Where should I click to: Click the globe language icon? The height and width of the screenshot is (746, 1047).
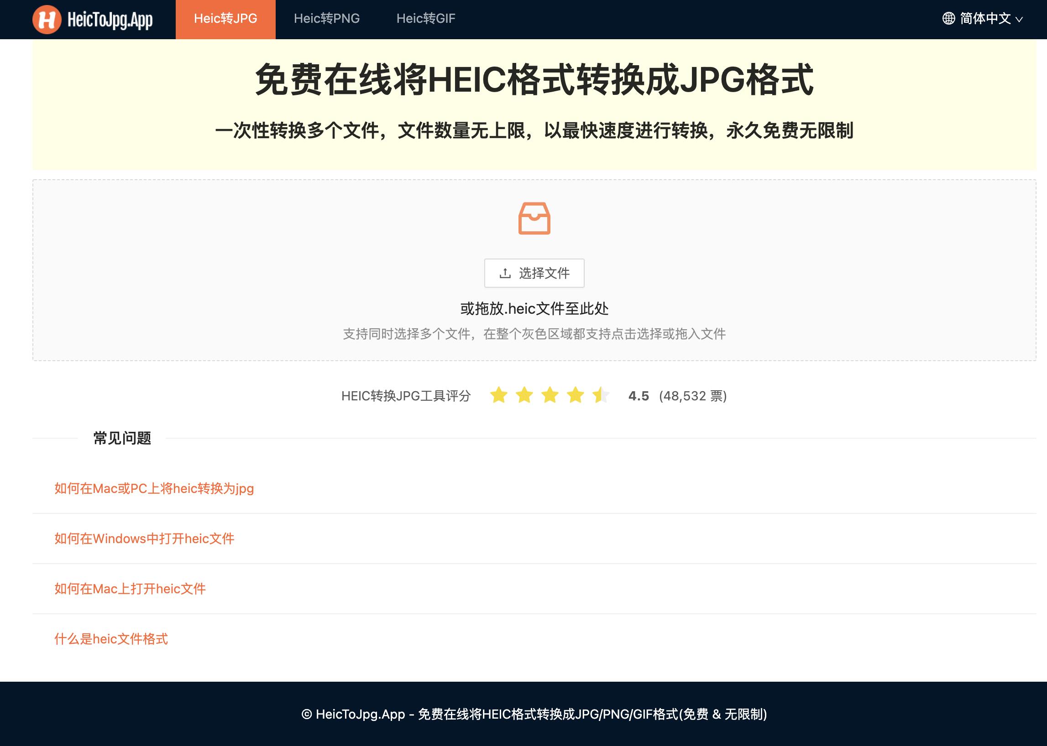[948, 18]
